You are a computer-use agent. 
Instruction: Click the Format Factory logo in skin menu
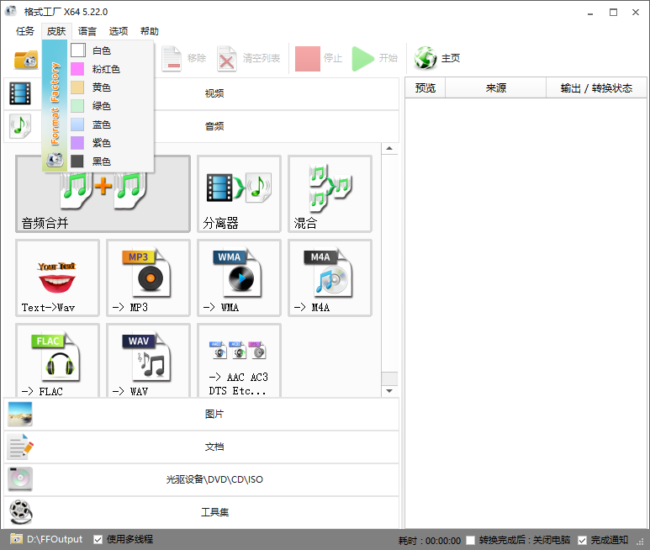(55, 160)
